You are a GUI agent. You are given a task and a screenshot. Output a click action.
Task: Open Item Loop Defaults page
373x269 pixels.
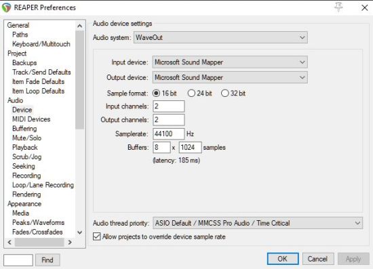pyautogui.click(x=38, y=91)
